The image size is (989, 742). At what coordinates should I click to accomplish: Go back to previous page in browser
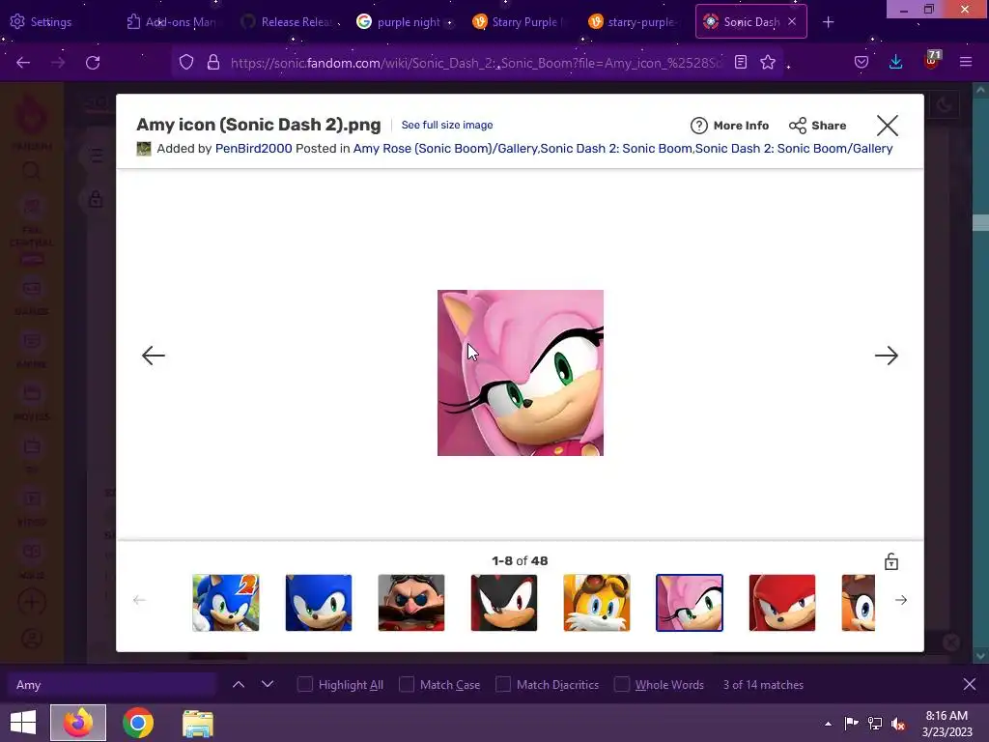23,62
